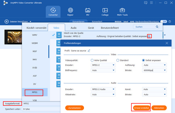This screenshot has height=113, width=175.
Task: Click the format list scrollbar
Action: click(x=49, y=51)
